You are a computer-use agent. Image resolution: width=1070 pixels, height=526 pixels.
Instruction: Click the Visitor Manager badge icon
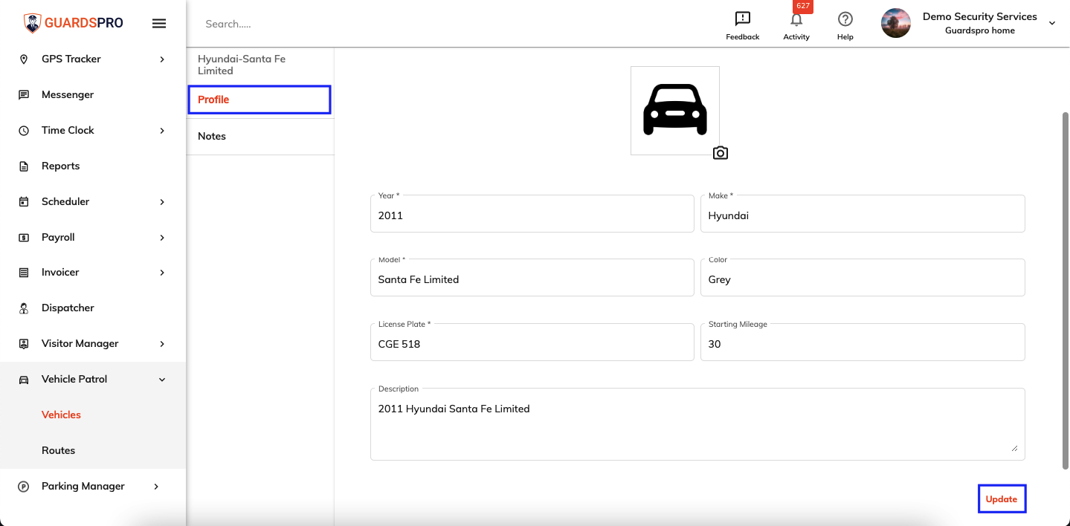24,344
